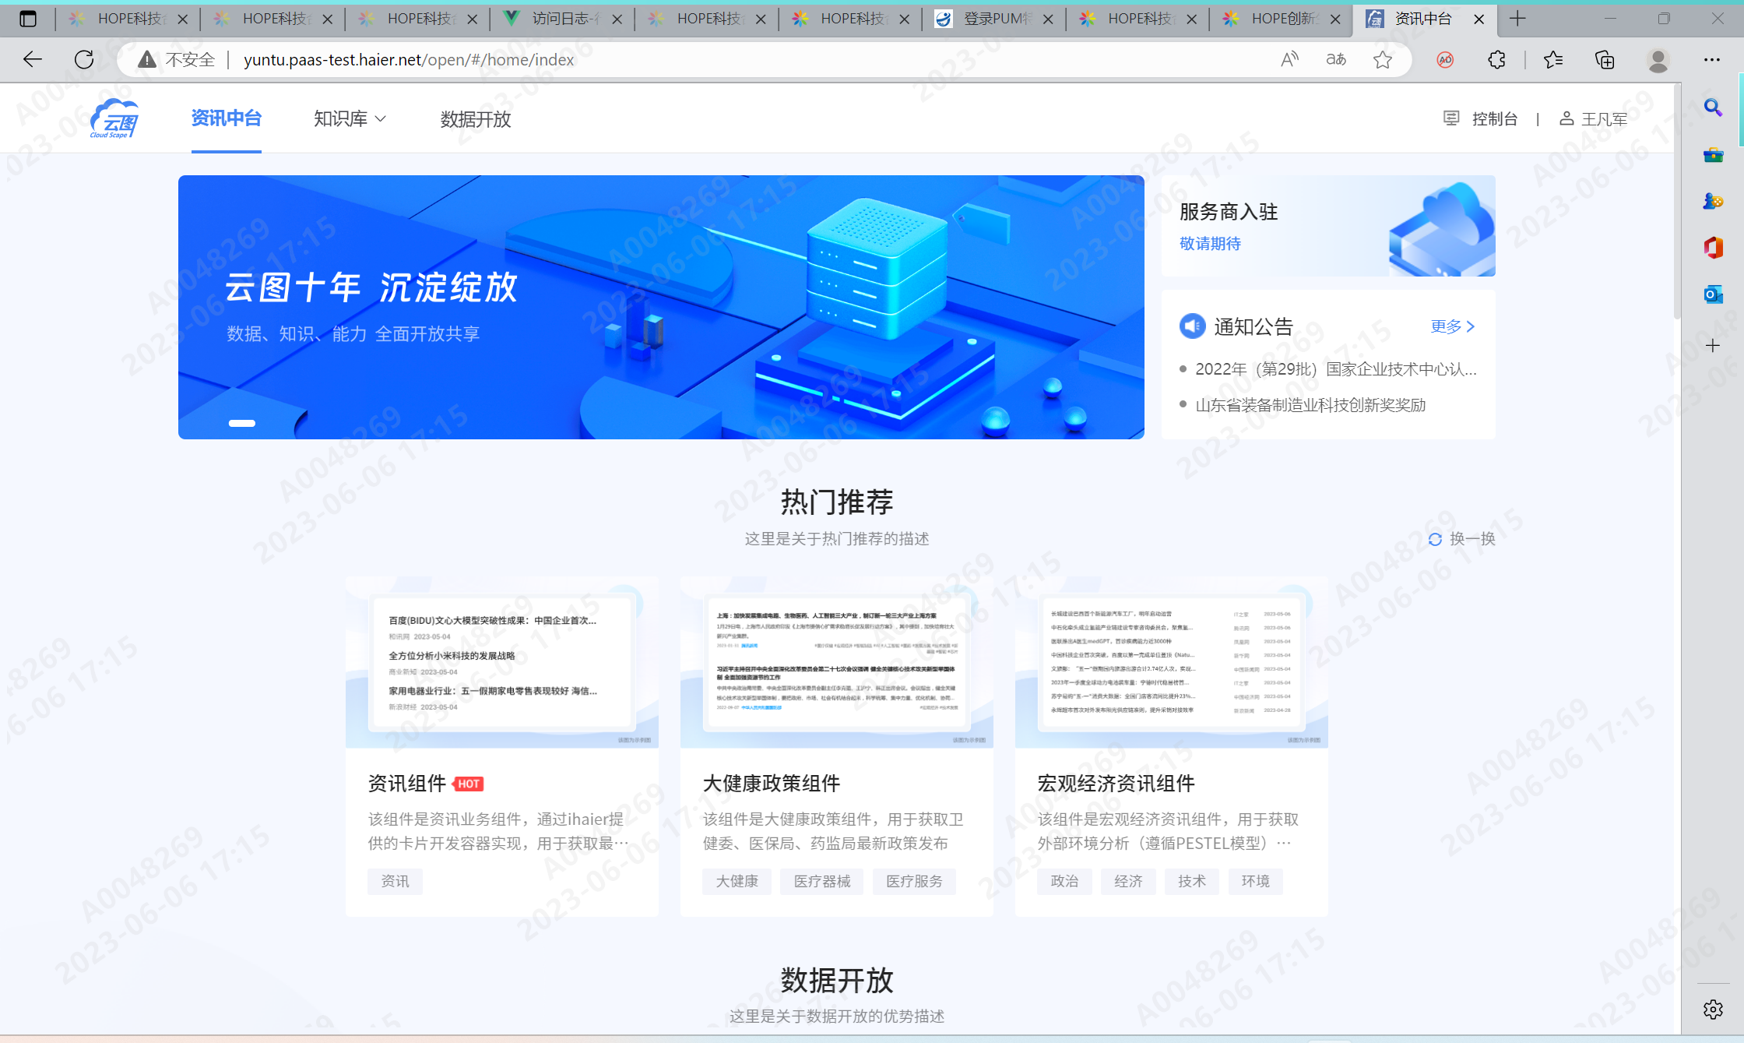Click the 政治 tag
This screenshot has width=1744, height=1043.
coord(1064,881)
